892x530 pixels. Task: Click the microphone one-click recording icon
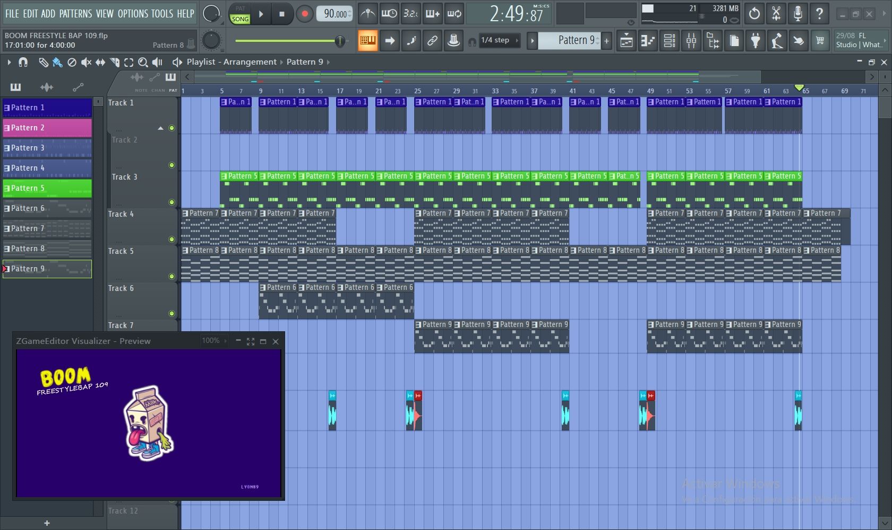[797, 14]
